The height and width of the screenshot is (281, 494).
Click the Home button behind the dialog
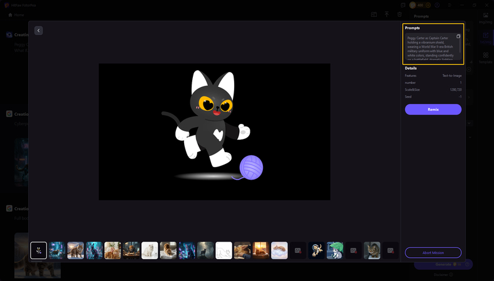tap(16, 15)
